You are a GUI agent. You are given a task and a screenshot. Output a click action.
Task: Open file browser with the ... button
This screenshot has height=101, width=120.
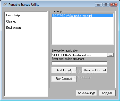[110, 55]
